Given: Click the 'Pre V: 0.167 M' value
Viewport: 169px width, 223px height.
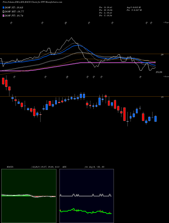Looking at the screenshot, I should point(134,10).
